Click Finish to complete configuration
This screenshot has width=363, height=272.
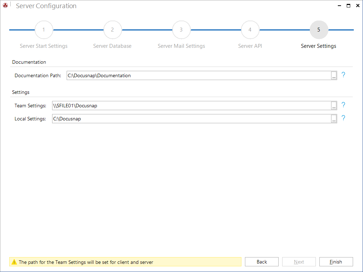pyautogui.click(x=336, y=262)
